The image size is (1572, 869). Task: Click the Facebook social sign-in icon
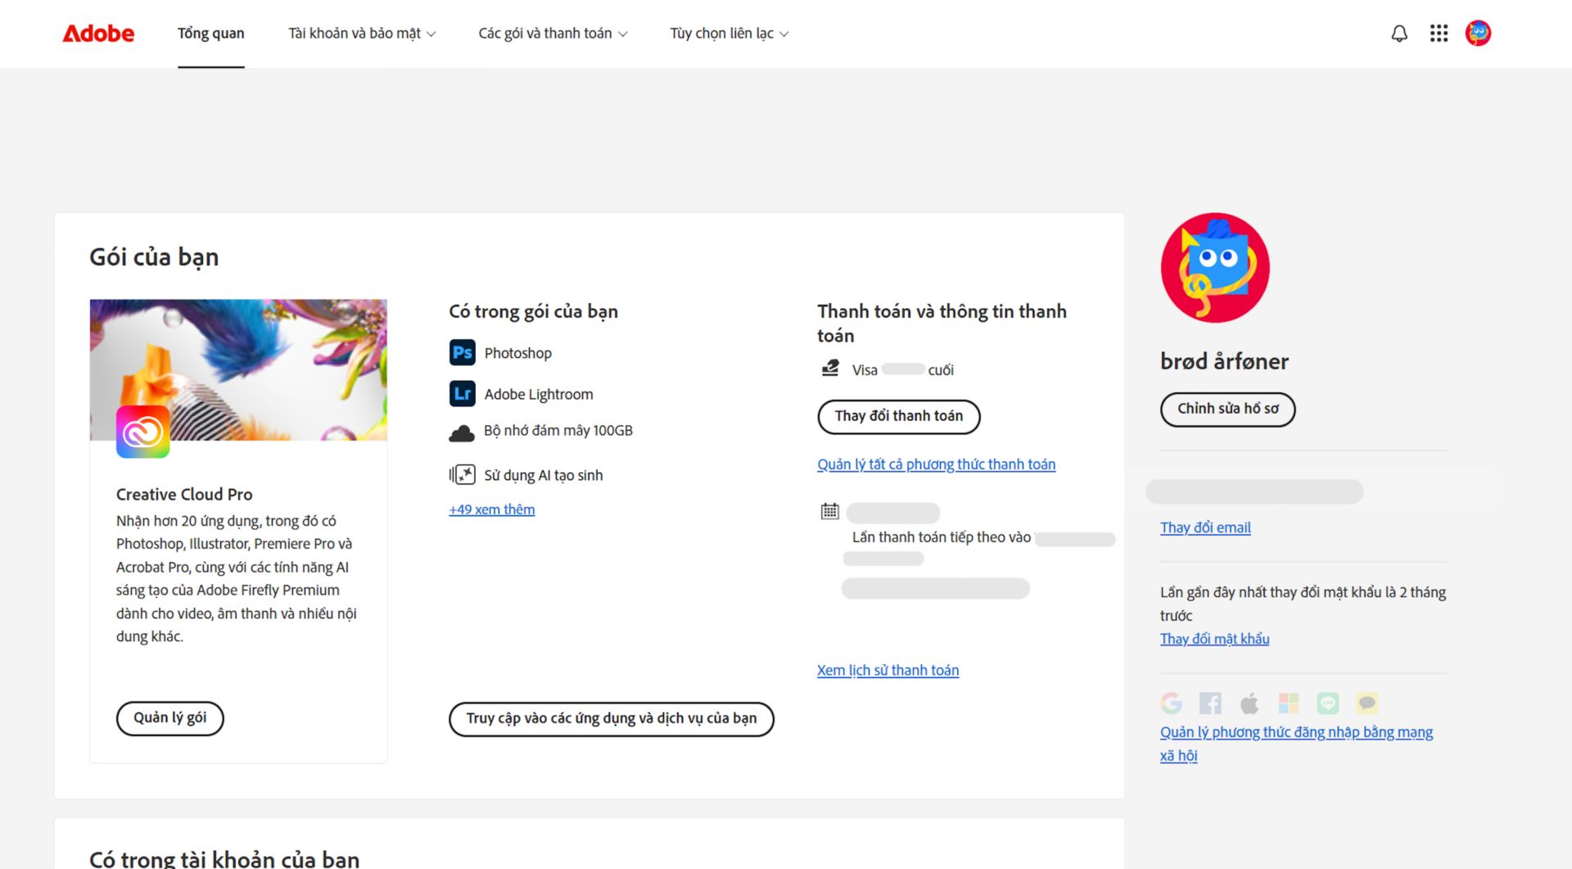(1210, 703)
